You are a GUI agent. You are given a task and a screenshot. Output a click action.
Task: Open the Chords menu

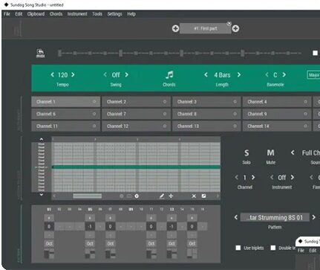coord(56,14)
